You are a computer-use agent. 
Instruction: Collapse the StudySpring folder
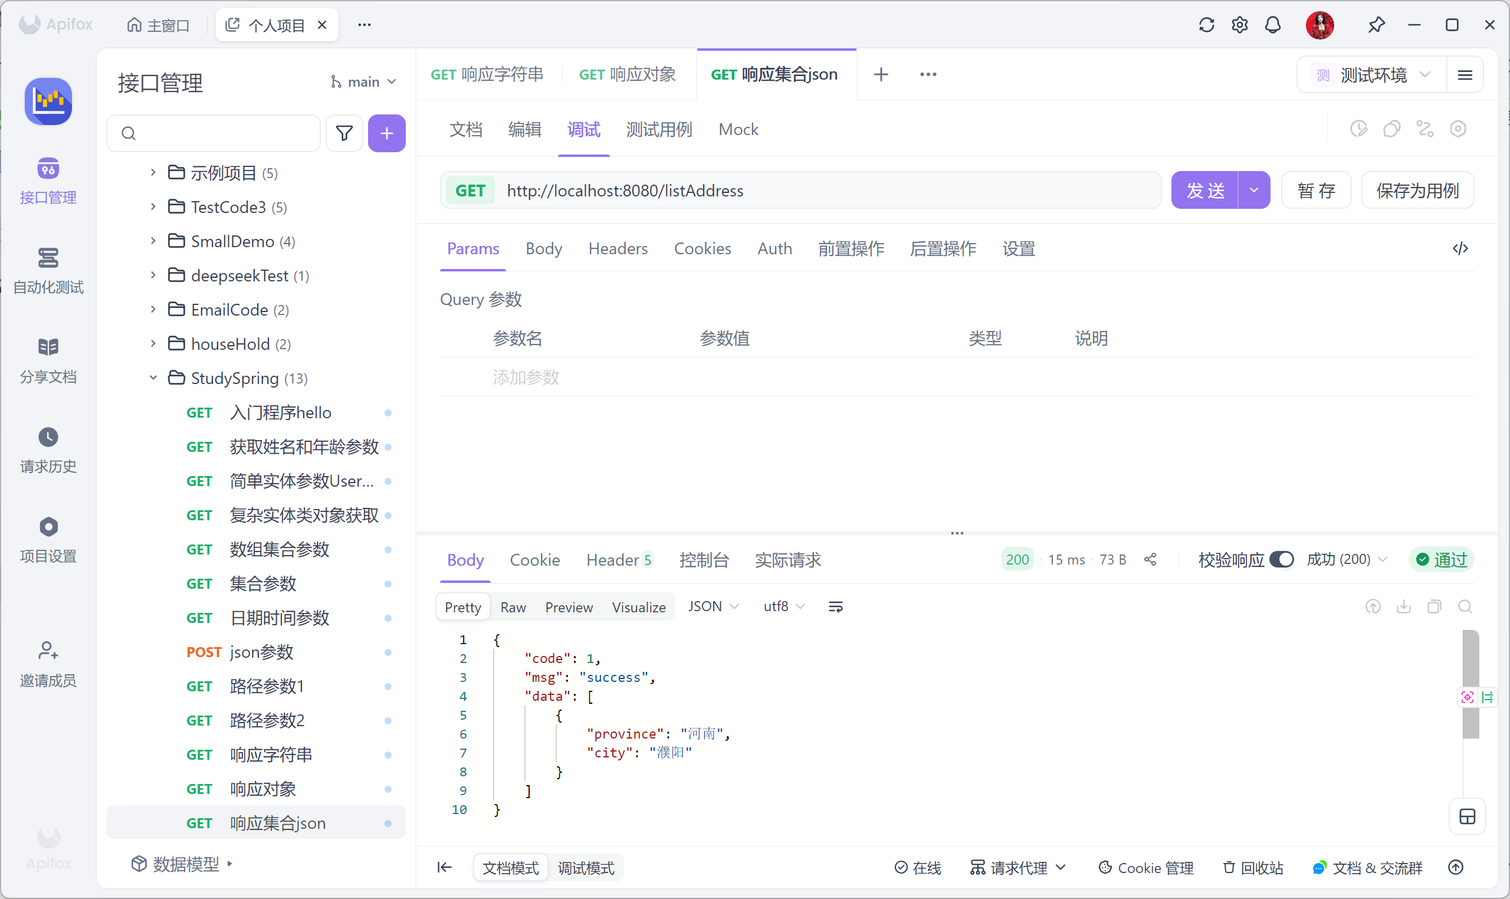pyautogui.click(x=153, y=378)
